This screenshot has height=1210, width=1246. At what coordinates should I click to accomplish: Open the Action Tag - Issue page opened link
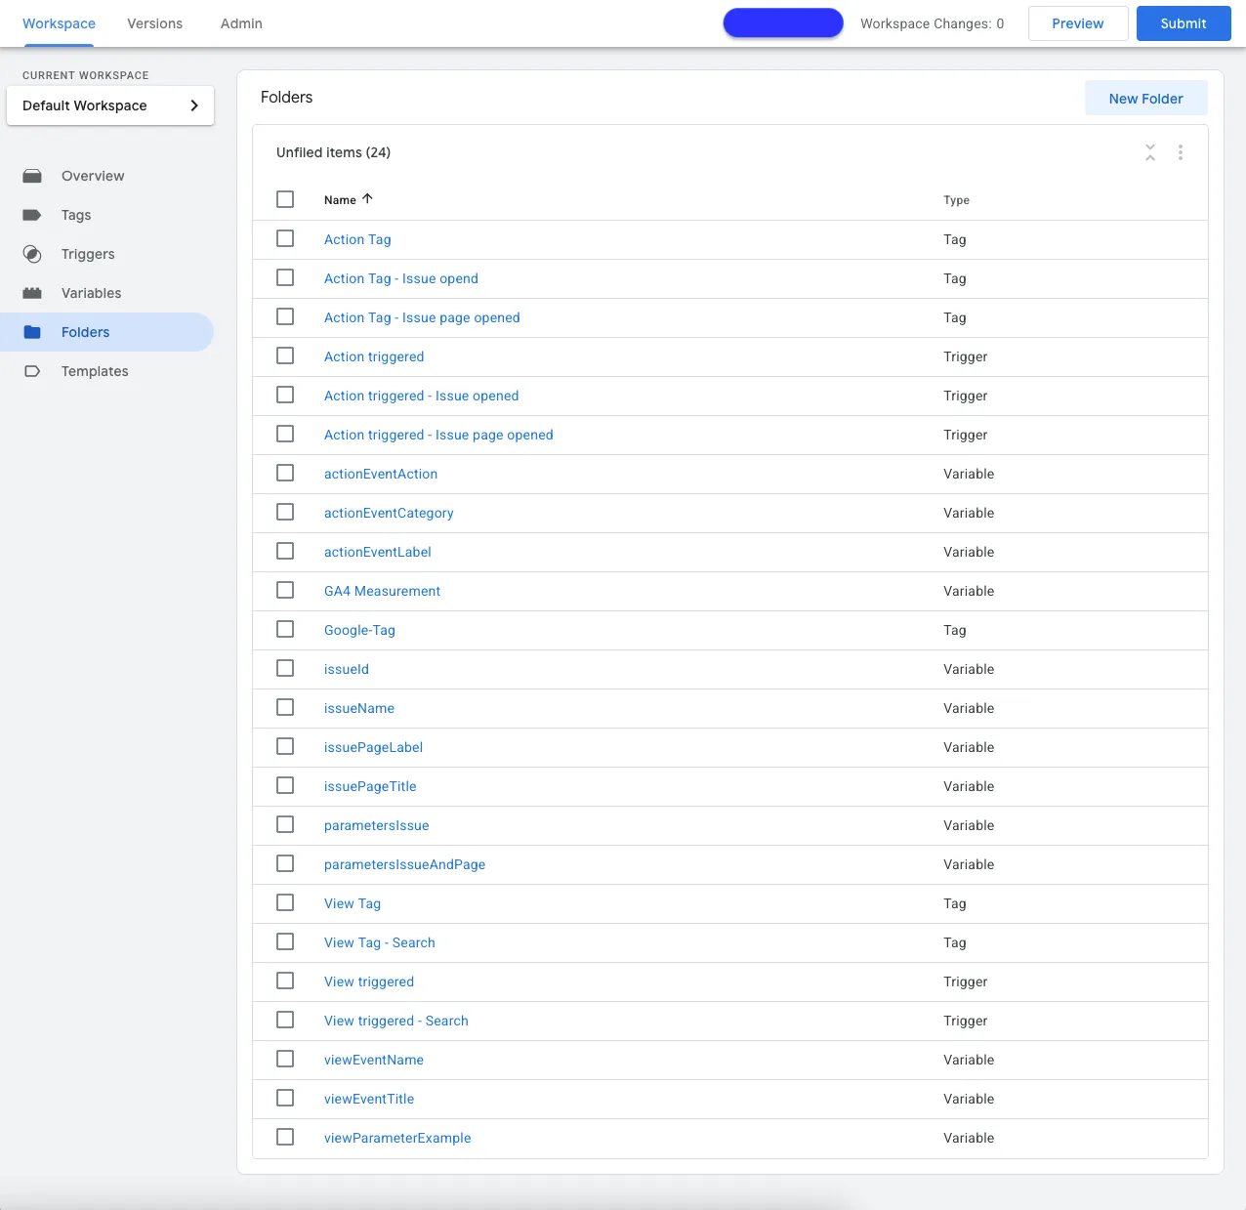point(422,317)
